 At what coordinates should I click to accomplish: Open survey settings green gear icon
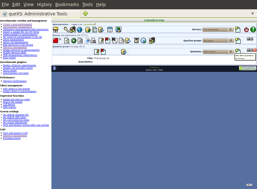click(x=74, y=40)
